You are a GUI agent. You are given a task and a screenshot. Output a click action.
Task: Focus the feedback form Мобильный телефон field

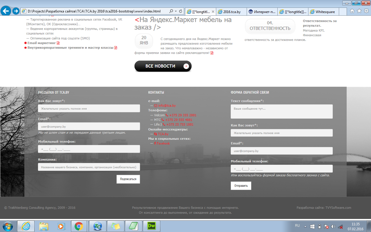pos(282,168)
